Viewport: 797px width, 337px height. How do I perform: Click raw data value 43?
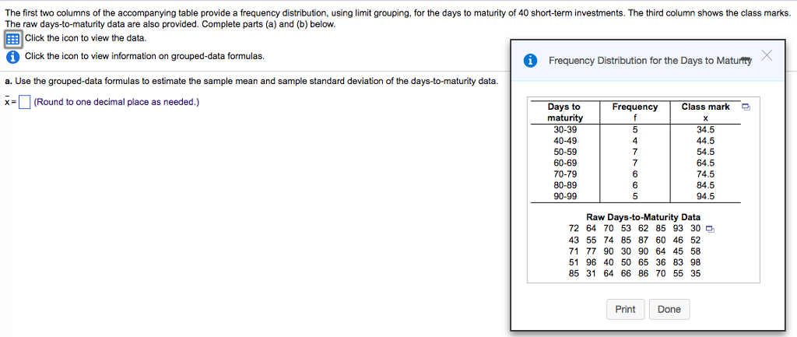click(574, 240)
